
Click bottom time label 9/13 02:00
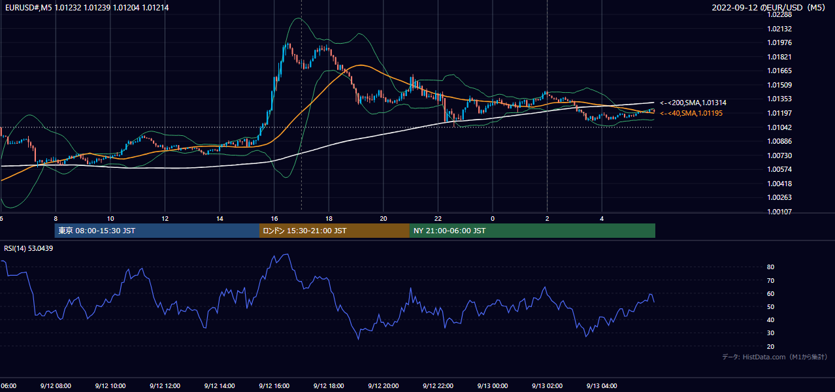(547, 386)
